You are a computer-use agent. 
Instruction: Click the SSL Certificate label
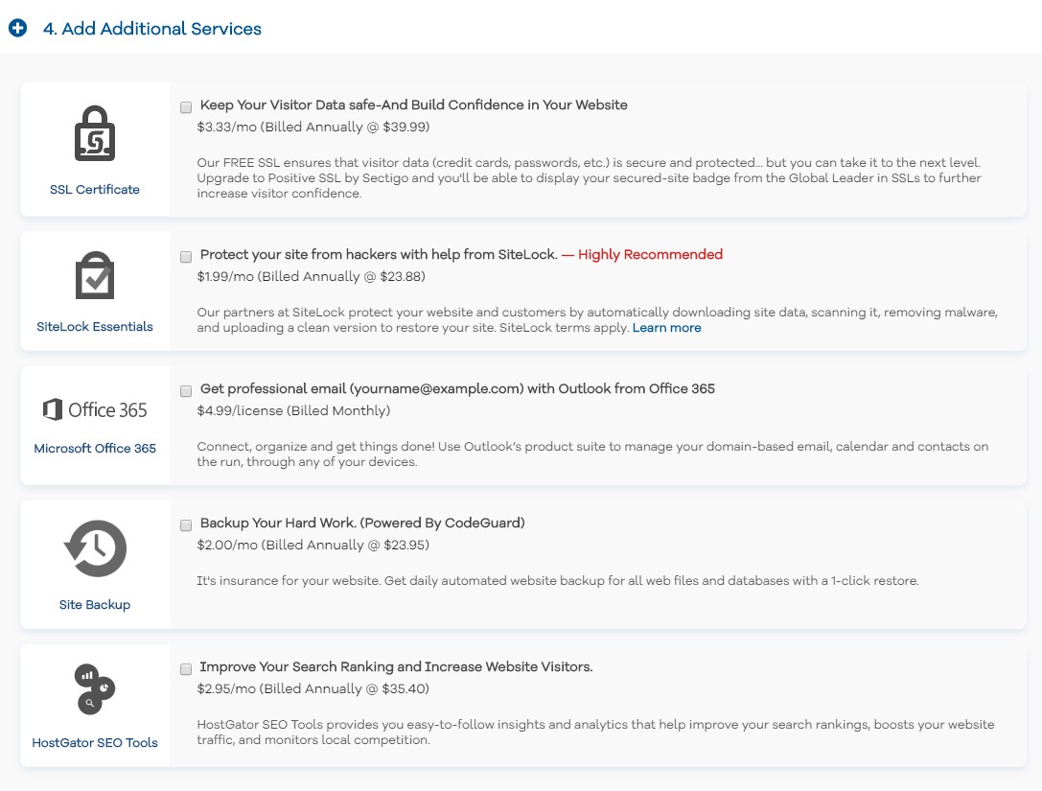[95, 190]
